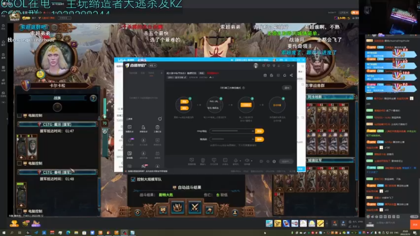Click the rtmp address input field
Screen dimensions: 420x236
click(232, 131)
